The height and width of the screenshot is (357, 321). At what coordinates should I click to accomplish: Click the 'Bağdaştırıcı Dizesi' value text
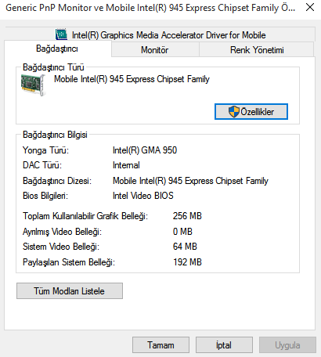(190, 181)
